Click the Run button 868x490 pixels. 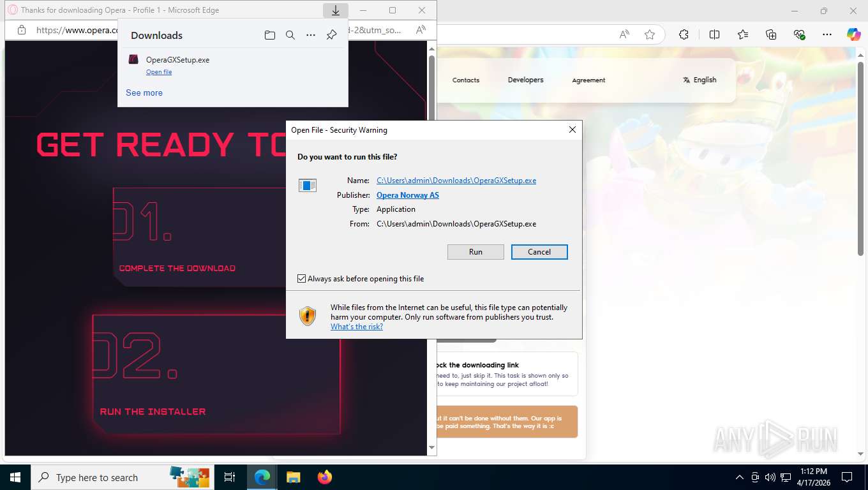coord(475,252)
